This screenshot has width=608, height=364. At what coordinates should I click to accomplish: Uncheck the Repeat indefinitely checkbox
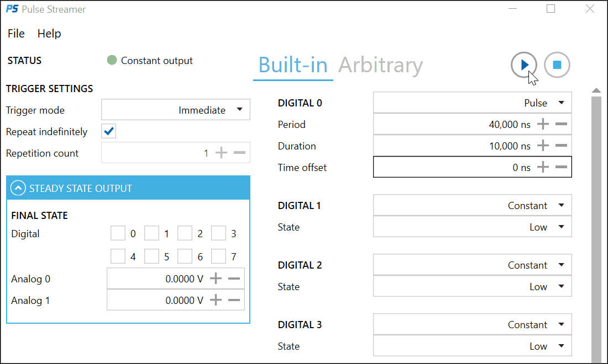point(109,131)
